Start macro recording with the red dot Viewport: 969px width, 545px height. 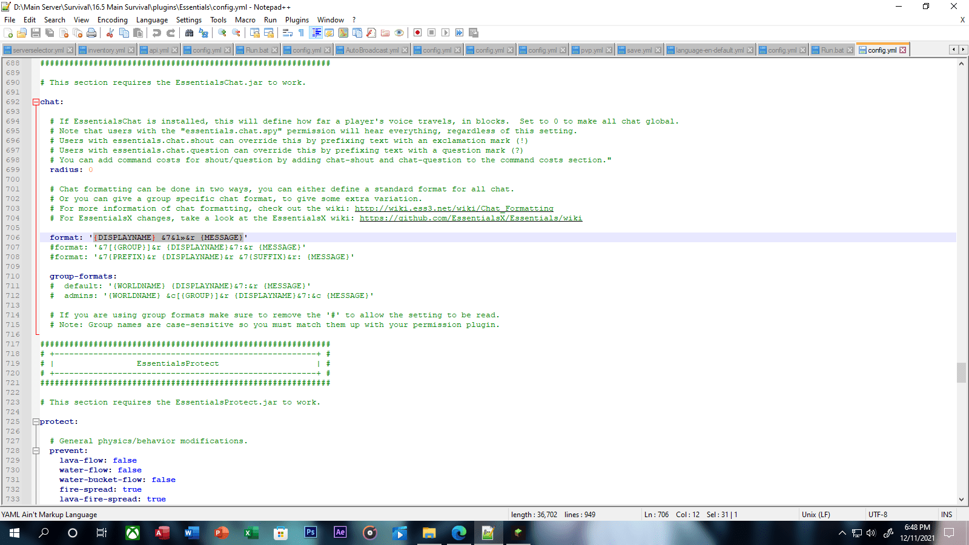[x=418, y=33]
